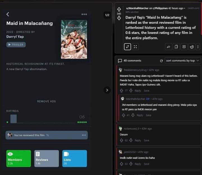Open the 0.6 average rating value
This screenshot has width=202, height=175.
[82, 117]
